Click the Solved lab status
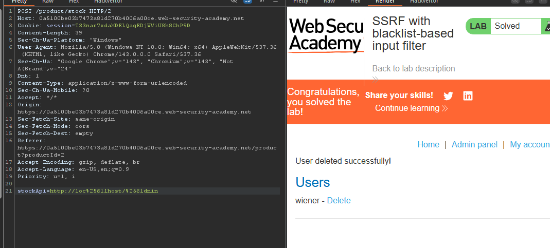This screenshot has width=550, height=248. coord(507,26)
